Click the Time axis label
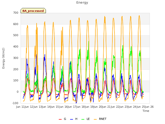 tap(146, 111)
